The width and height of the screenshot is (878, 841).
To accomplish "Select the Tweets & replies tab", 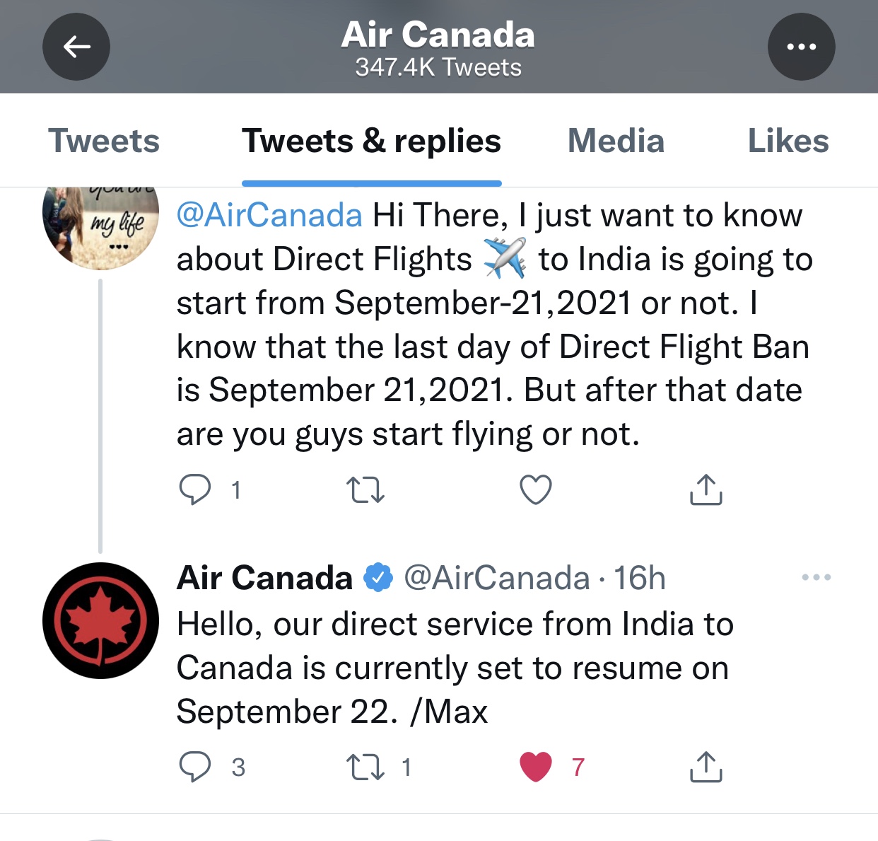I will tap(371, 141).
